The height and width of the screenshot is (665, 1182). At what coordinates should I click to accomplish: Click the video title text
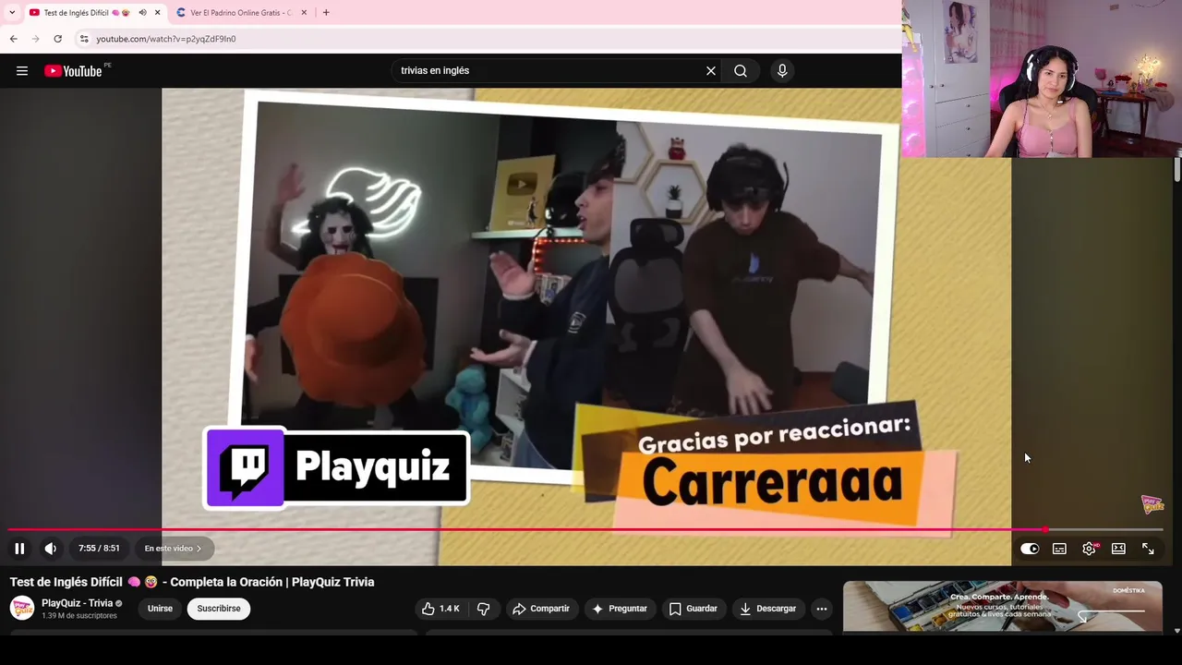192,582
